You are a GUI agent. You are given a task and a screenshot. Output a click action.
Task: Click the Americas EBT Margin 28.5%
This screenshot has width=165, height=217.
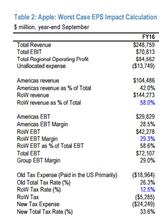148,124
